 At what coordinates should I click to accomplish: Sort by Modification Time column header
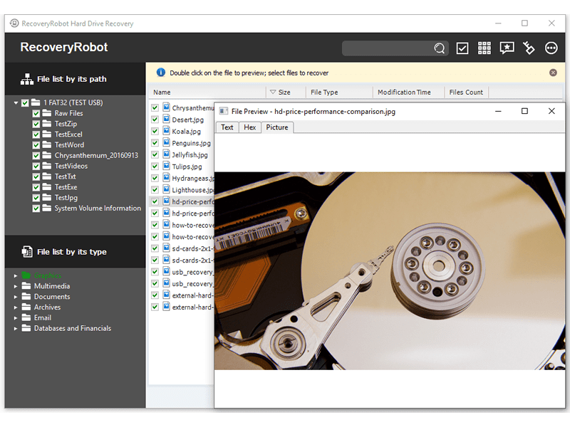pos(409,93)
